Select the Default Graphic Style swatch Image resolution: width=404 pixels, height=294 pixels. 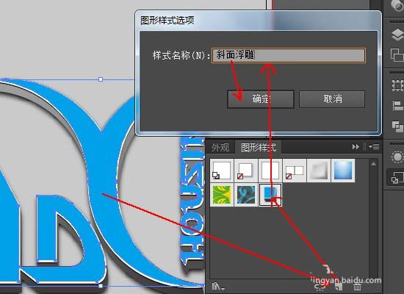point(222,171)
